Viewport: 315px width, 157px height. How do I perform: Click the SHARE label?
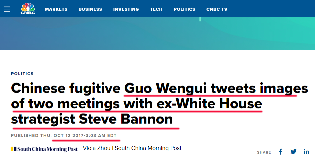pyautogui.click(x=264, y=152)
